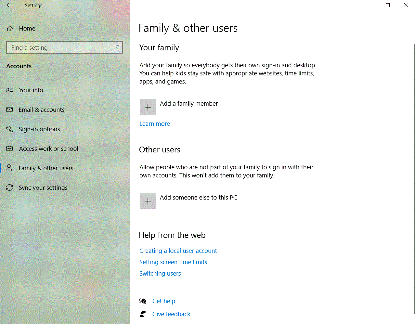The width and height of the screenshot is (415, 324).
Task: Minimize the Settings window
Action: point(369,5)
